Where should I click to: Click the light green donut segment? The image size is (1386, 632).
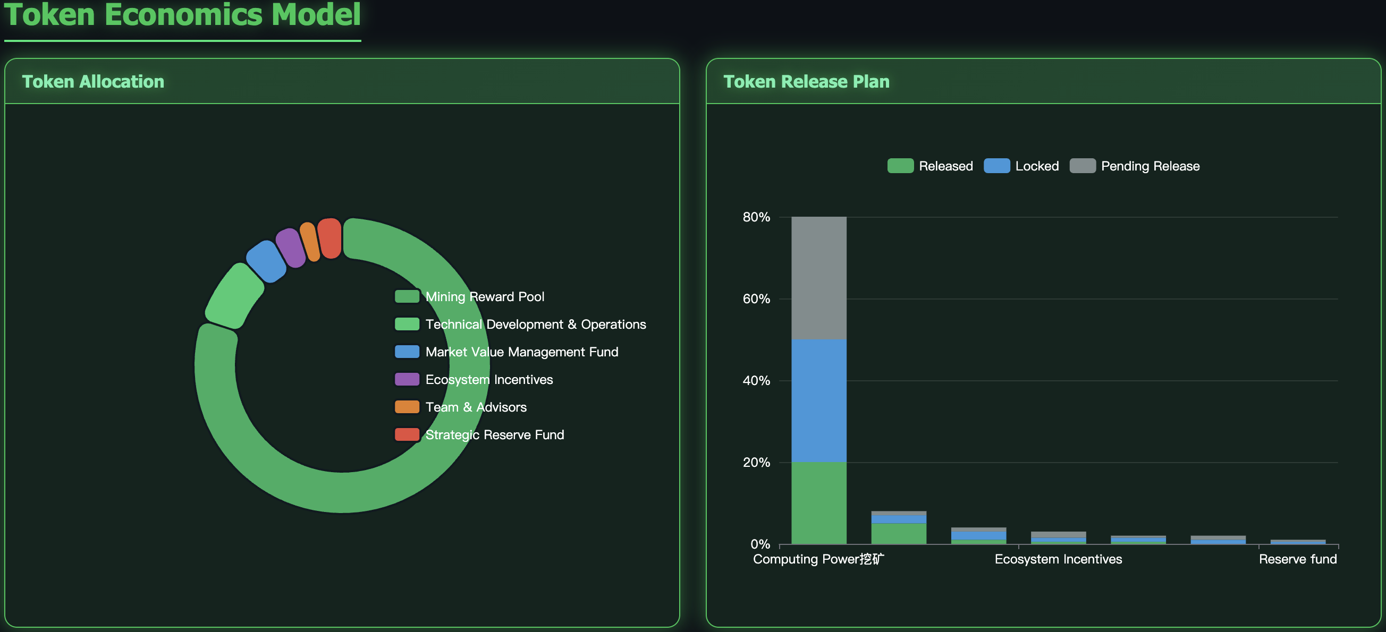tap(234, 296)
